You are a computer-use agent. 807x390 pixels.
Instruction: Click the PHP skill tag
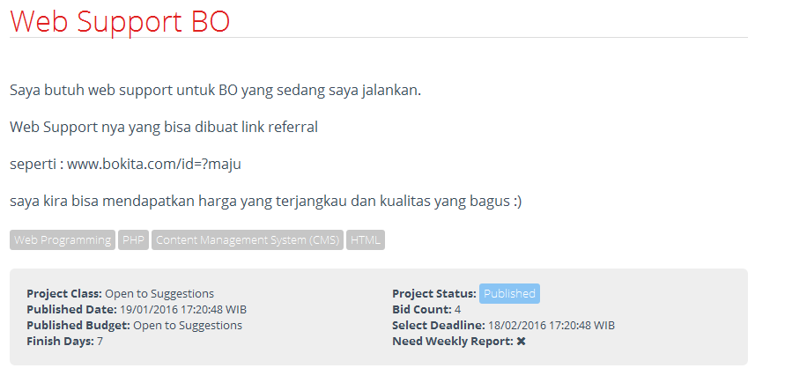[x=134, y=240]
